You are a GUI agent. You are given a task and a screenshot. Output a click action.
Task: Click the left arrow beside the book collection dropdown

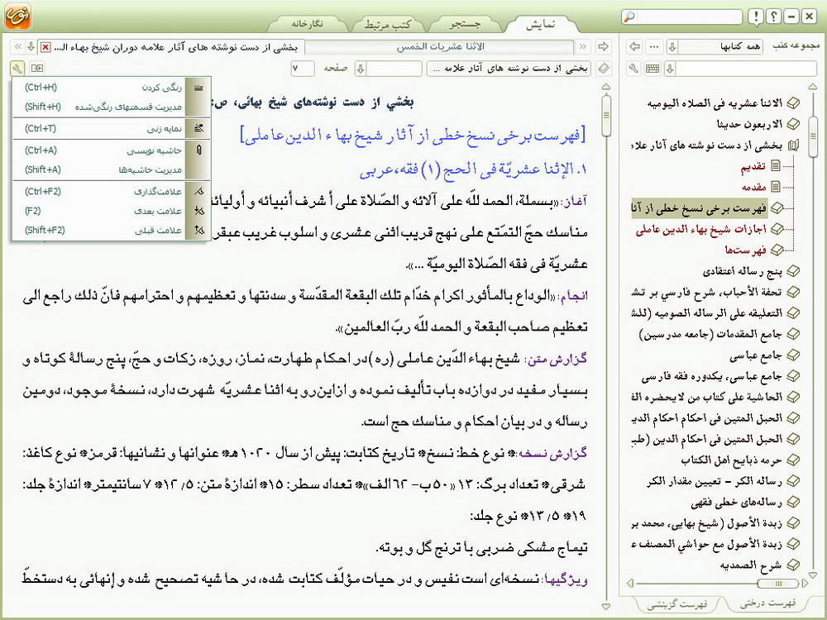pyautogui.click(x=635, y=46)
